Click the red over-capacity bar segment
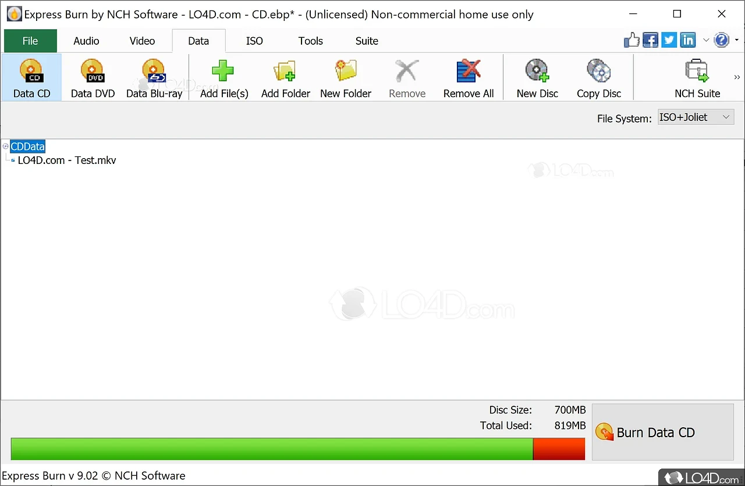 559,449
